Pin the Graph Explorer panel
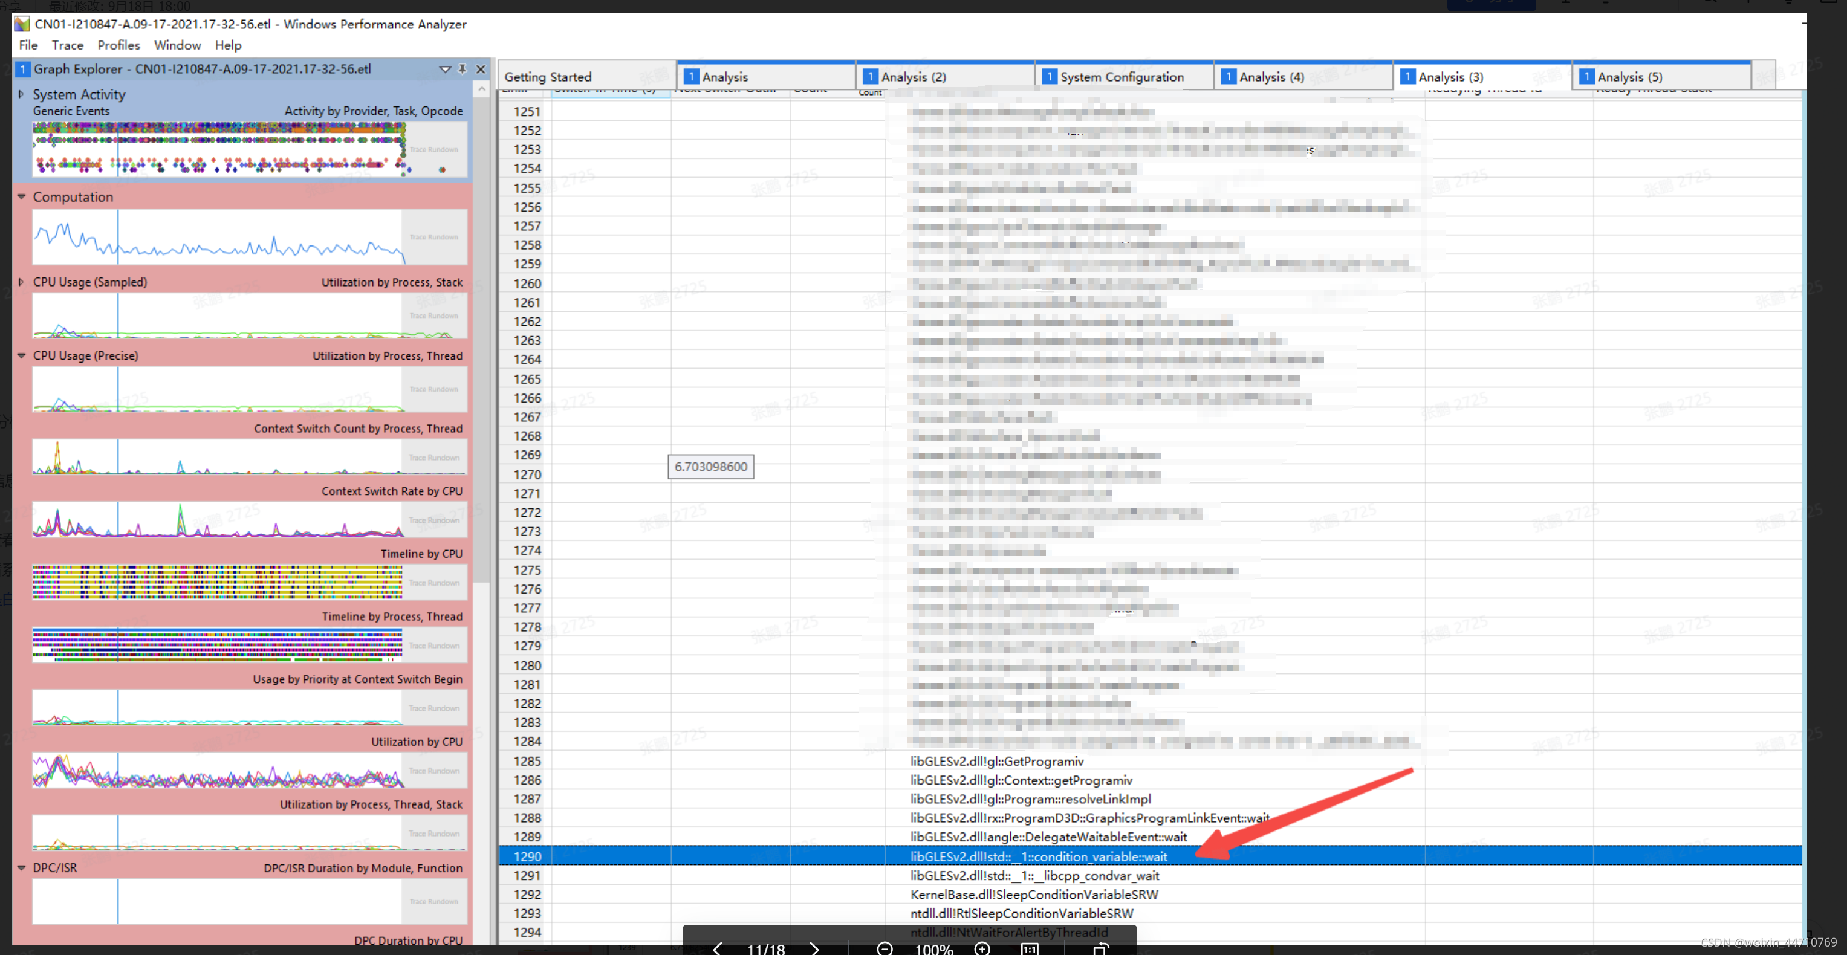Viewport: 1847px width, 955px height. click(463, 69)
